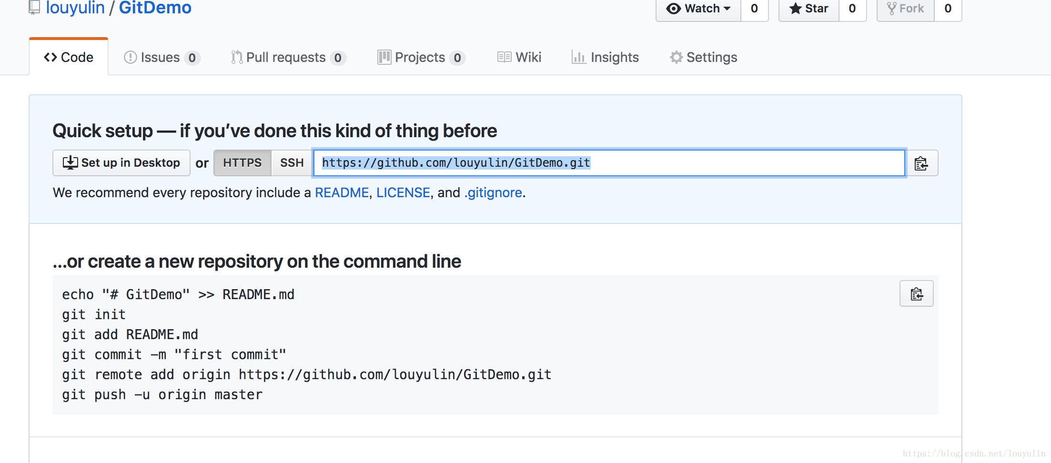Click the 'git commit -m "first commit"' line
This screenshot has width=1051, height=463.
click(174, 354)
